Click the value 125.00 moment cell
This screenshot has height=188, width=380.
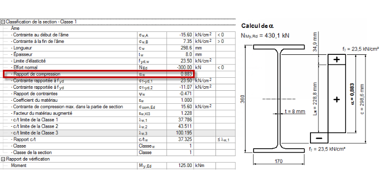coord(180,166)
